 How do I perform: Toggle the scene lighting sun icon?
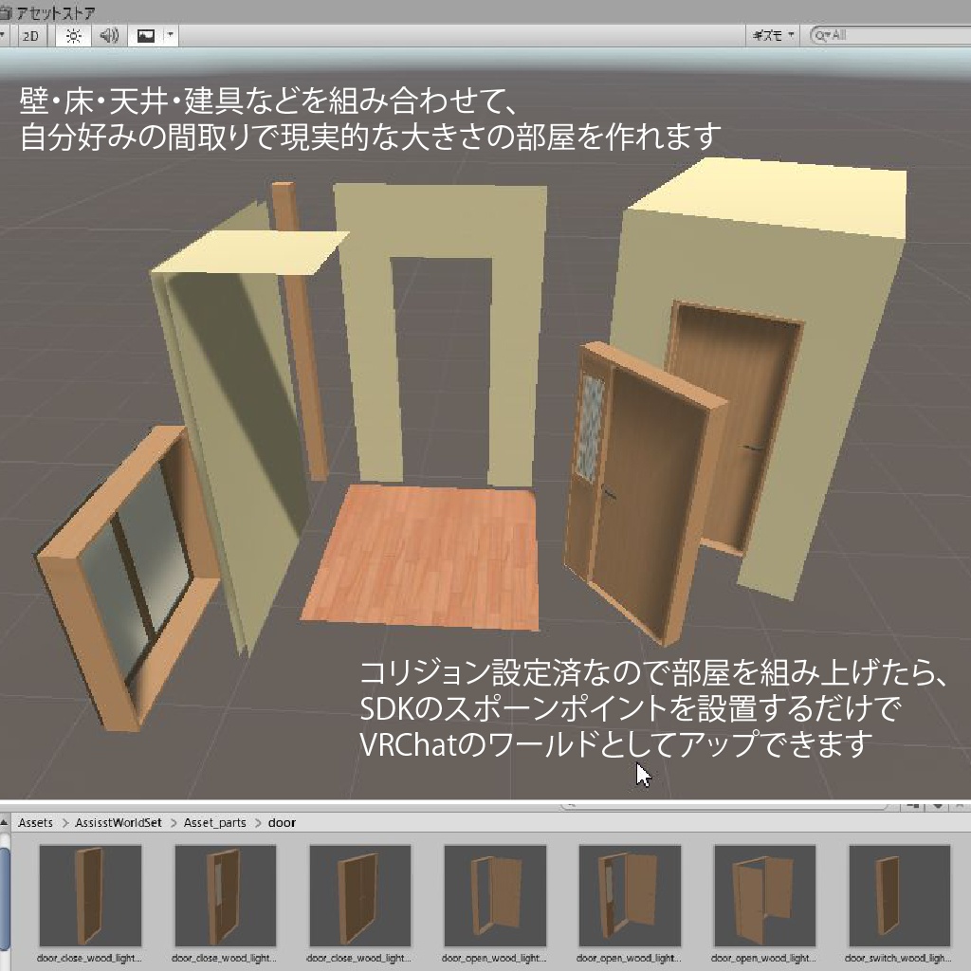pos(72,36)
